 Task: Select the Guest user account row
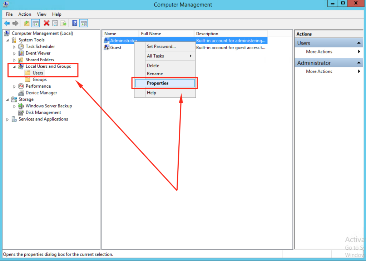pos(115,48)
